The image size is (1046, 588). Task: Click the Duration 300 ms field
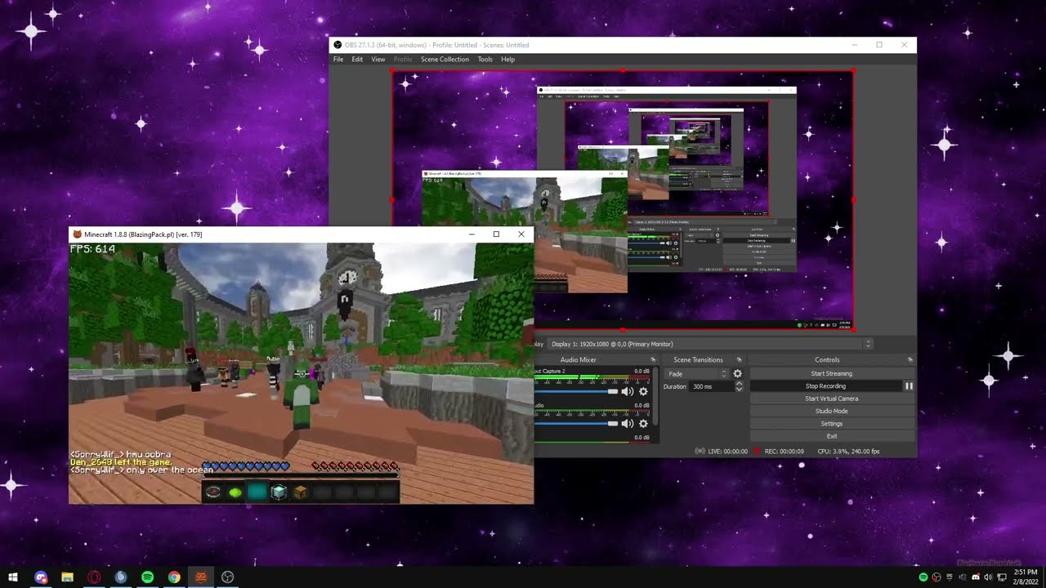(712, 386)
